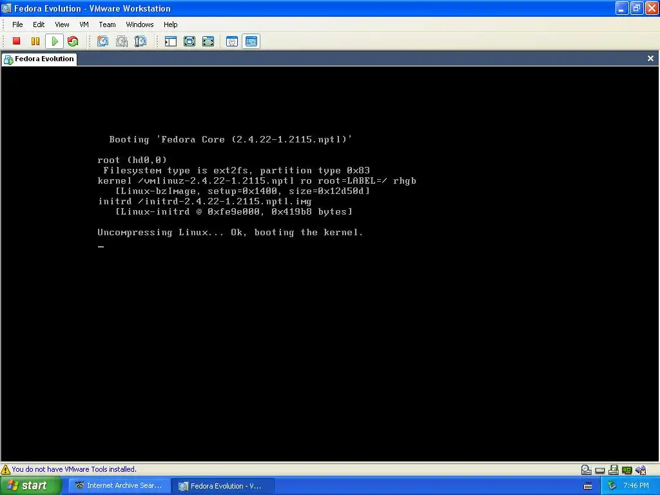The height and width of the screenshot is (495, 660).
Task: Click the network adapter status icon
Action: coord(626,470)
